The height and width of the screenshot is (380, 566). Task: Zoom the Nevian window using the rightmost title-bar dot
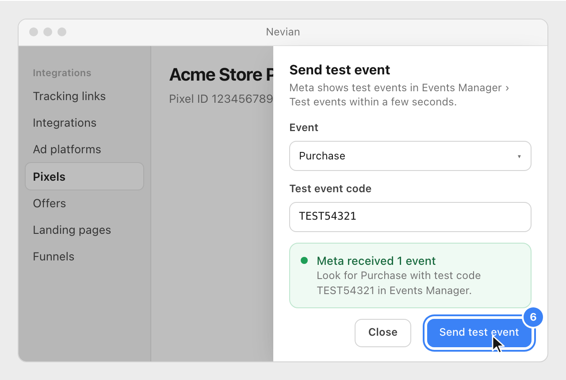coord(62,32)
